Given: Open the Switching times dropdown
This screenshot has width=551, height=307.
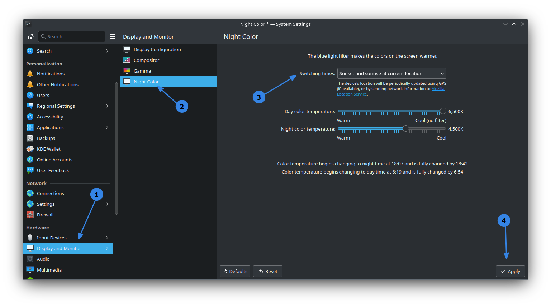Looking at the screenshot, I should (391, 73).
